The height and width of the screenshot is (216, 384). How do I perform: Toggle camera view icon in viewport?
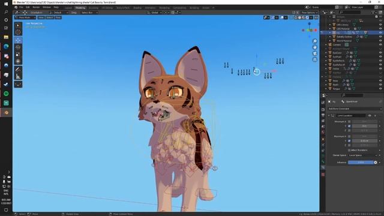(x=315, y=53)
